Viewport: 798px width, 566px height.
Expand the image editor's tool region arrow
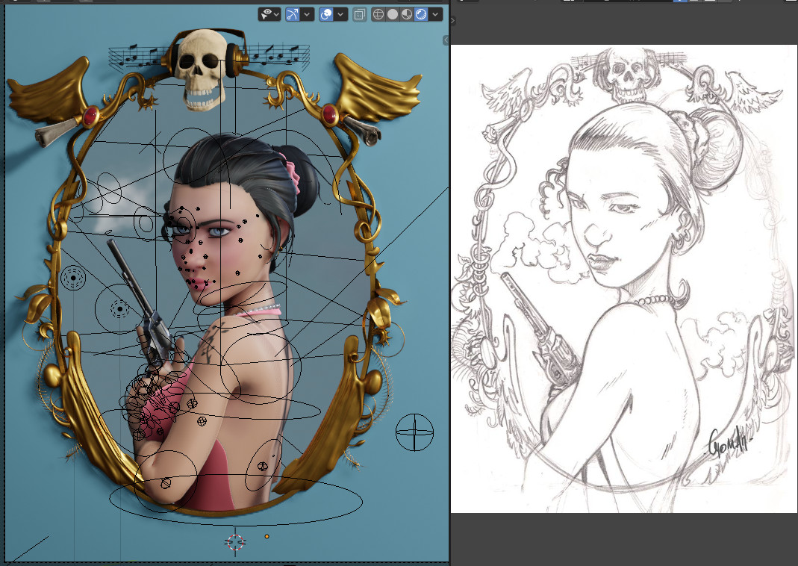pos(453,21)
